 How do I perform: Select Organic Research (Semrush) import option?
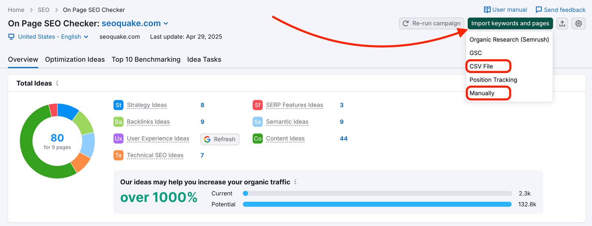509,40
